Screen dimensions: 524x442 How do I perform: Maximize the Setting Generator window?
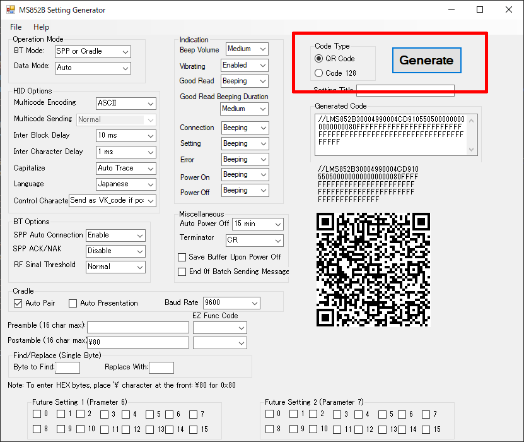coord(480,9)
